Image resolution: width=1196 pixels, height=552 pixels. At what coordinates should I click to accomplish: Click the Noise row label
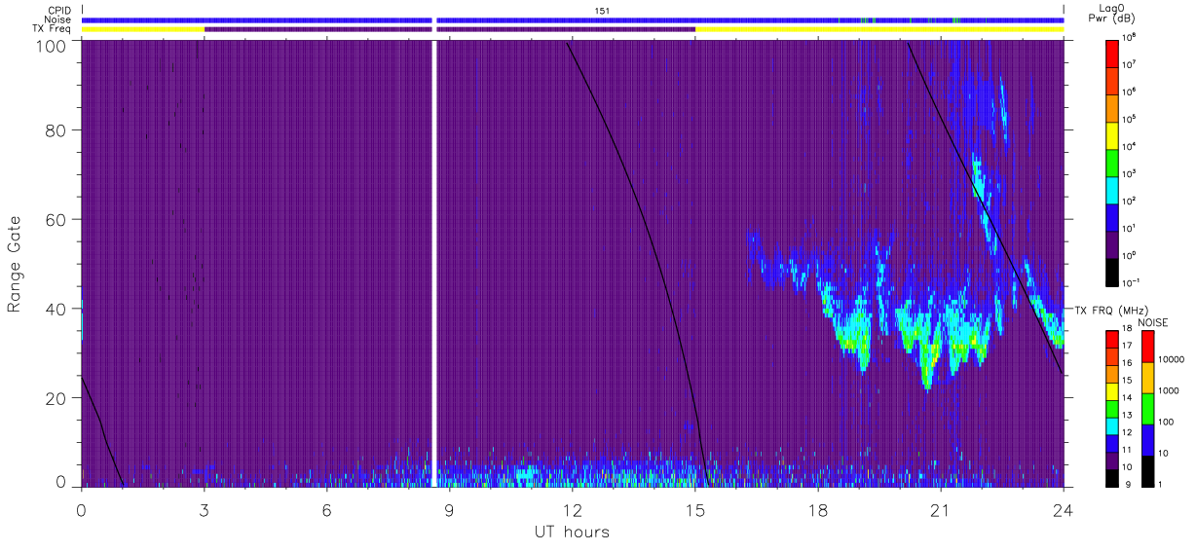coord(59,19)
